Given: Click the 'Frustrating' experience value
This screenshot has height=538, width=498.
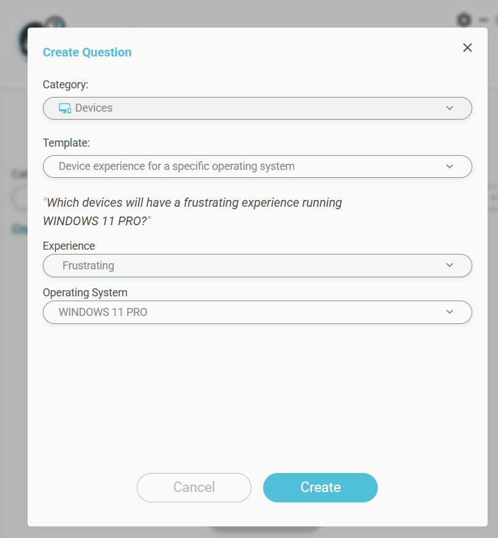Looking at the screenshot, I should click(88, 266).
